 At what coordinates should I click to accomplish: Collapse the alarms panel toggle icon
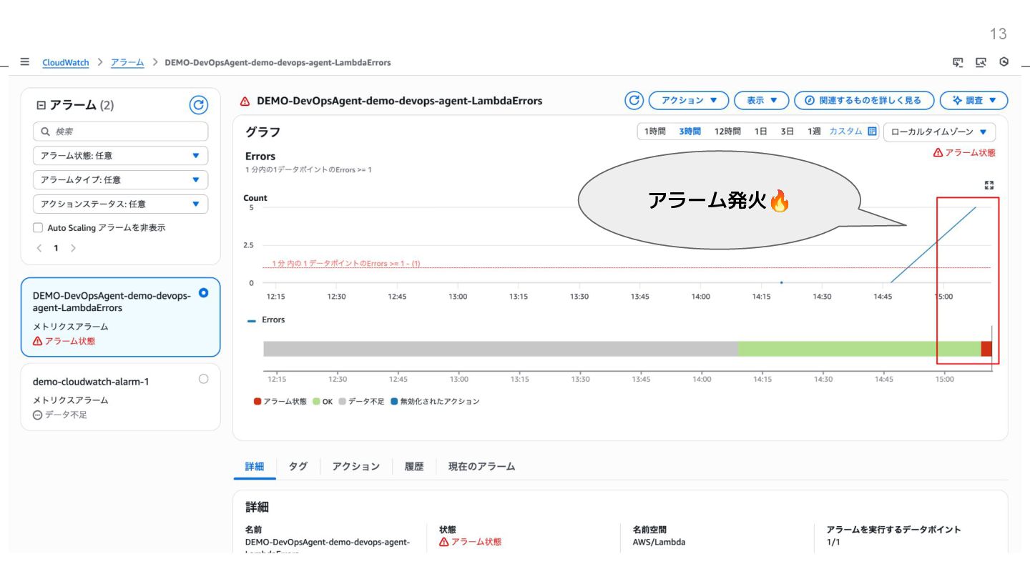point(40,105)
